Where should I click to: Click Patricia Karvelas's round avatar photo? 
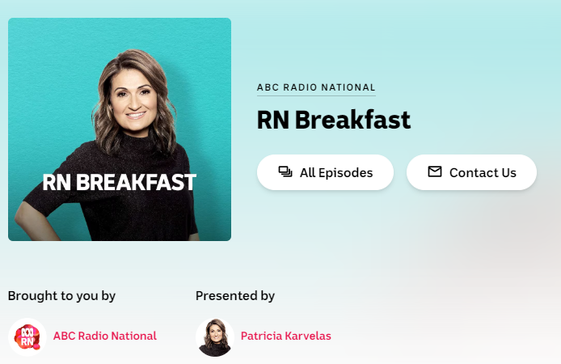[x=215, y=336]
